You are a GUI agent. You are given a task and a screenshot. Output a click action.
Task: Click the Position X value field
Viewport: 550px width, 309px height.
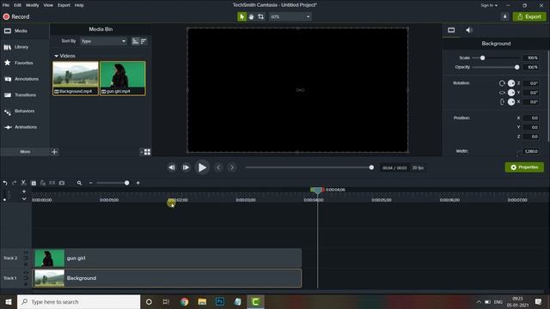click(531, 118)
